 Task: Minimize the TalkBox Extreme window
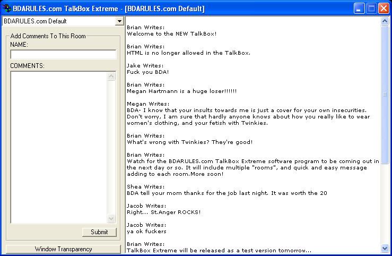pos(359,8)
